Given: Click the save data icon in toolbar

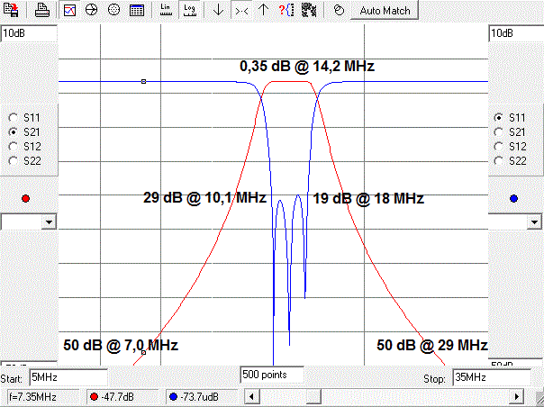Looking at the screenshot, I should pos(13,11).
